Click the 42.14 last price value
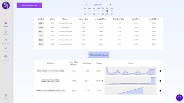Image resolution: width=184 pixels, height=103 pixels. pyautogui.click(x=87, y=81)
